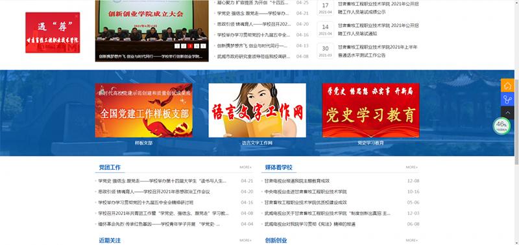Click MORE+ next to 党团工作
Image resolution: width=519 pixels, height=245 pixels.
(246, 167)
